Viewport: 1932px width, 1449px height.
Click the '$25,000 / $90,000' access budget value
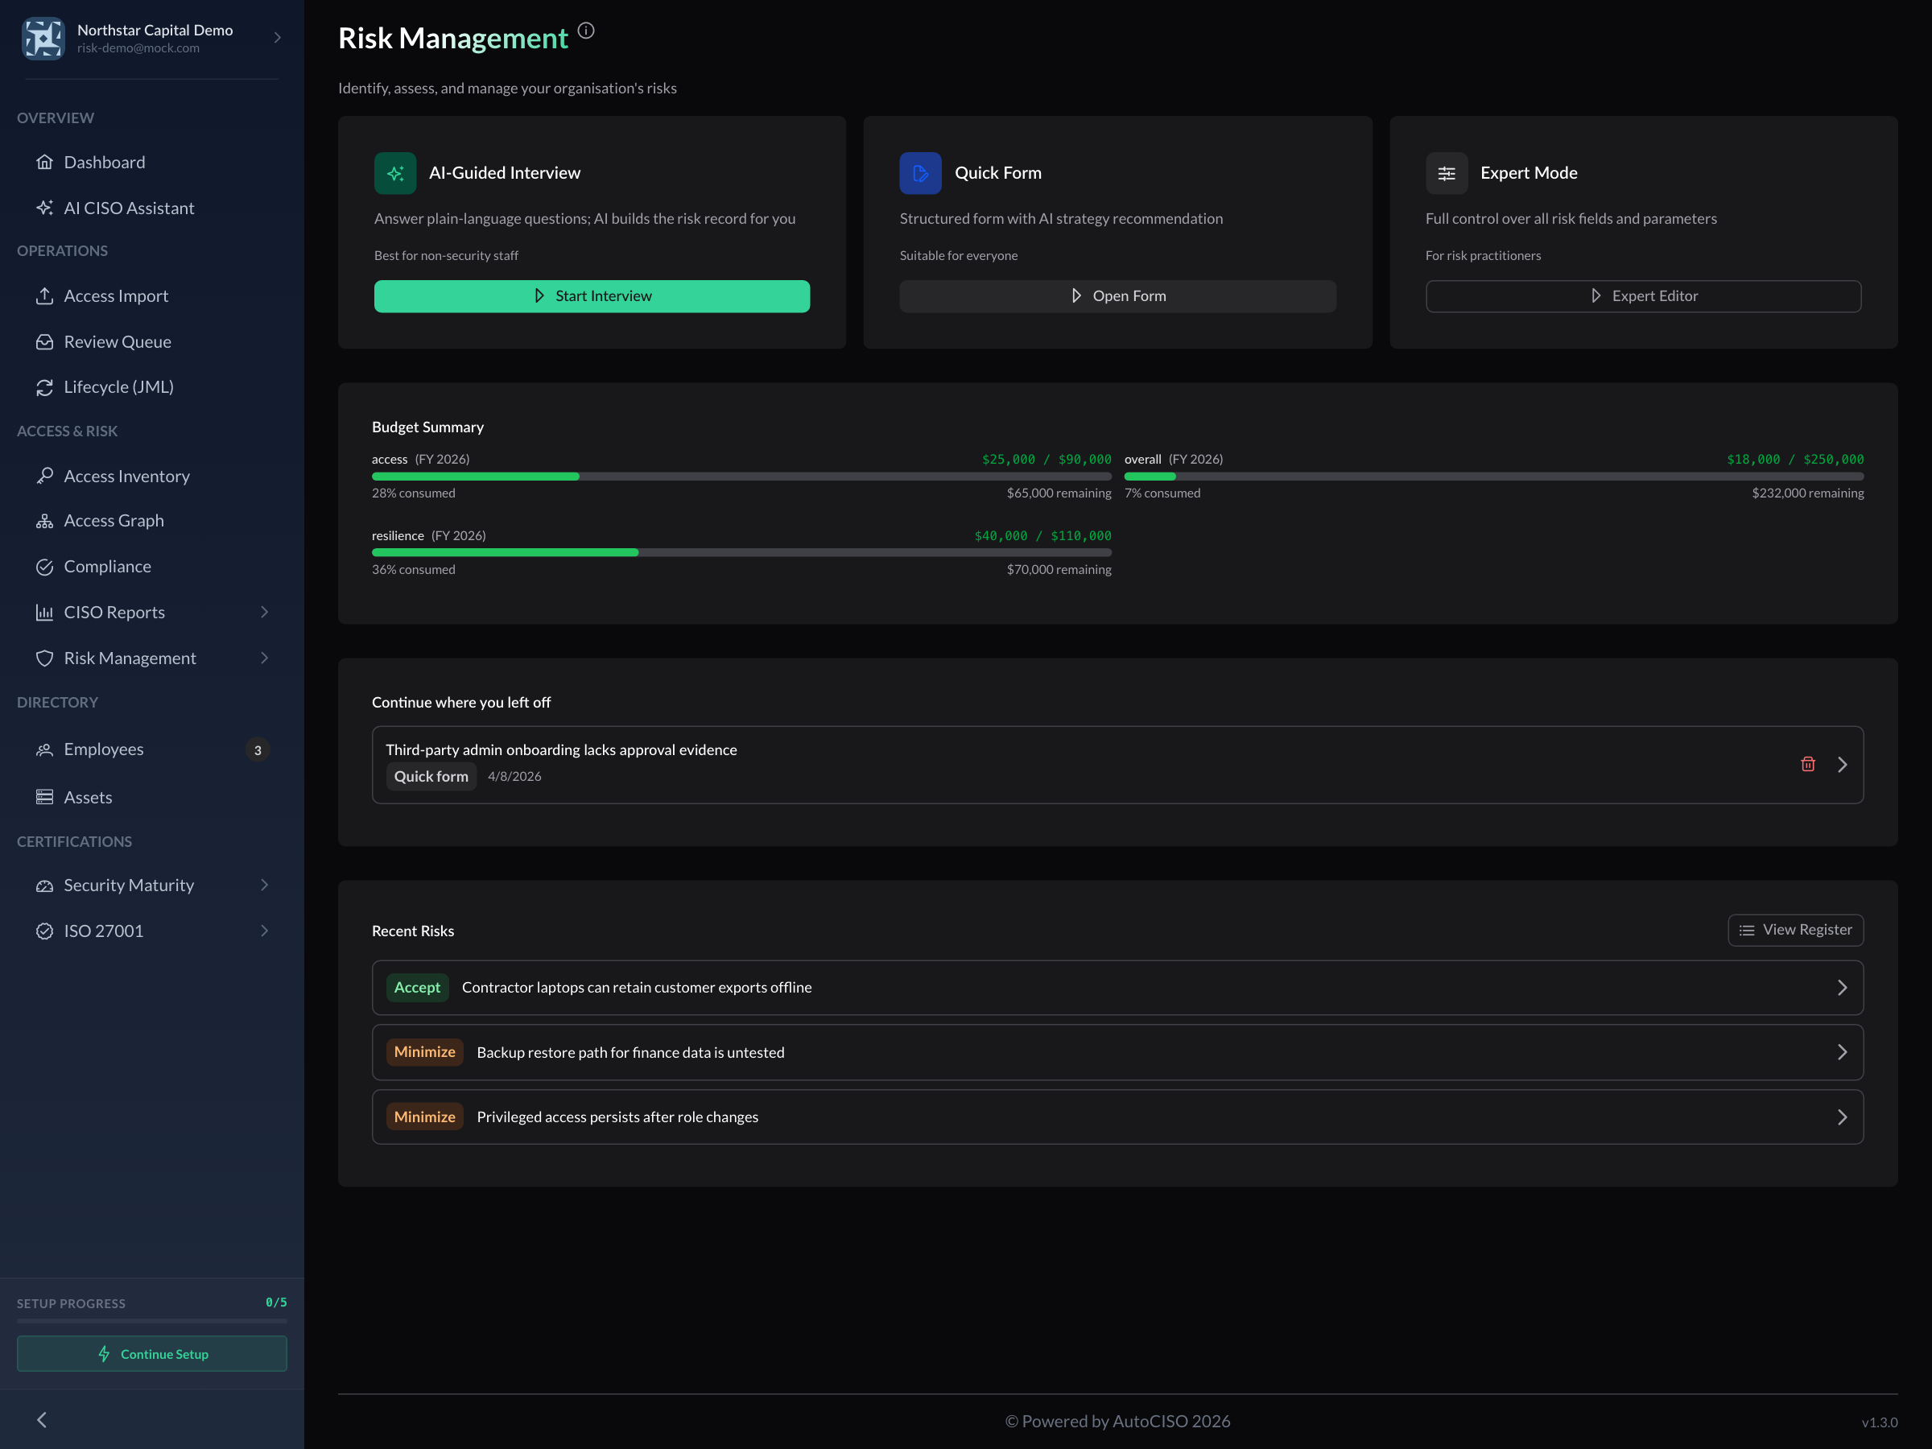(x=1046, y=460)
